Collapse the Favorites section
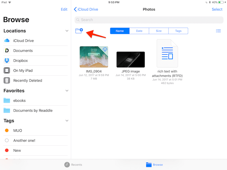 coord(67,91)
